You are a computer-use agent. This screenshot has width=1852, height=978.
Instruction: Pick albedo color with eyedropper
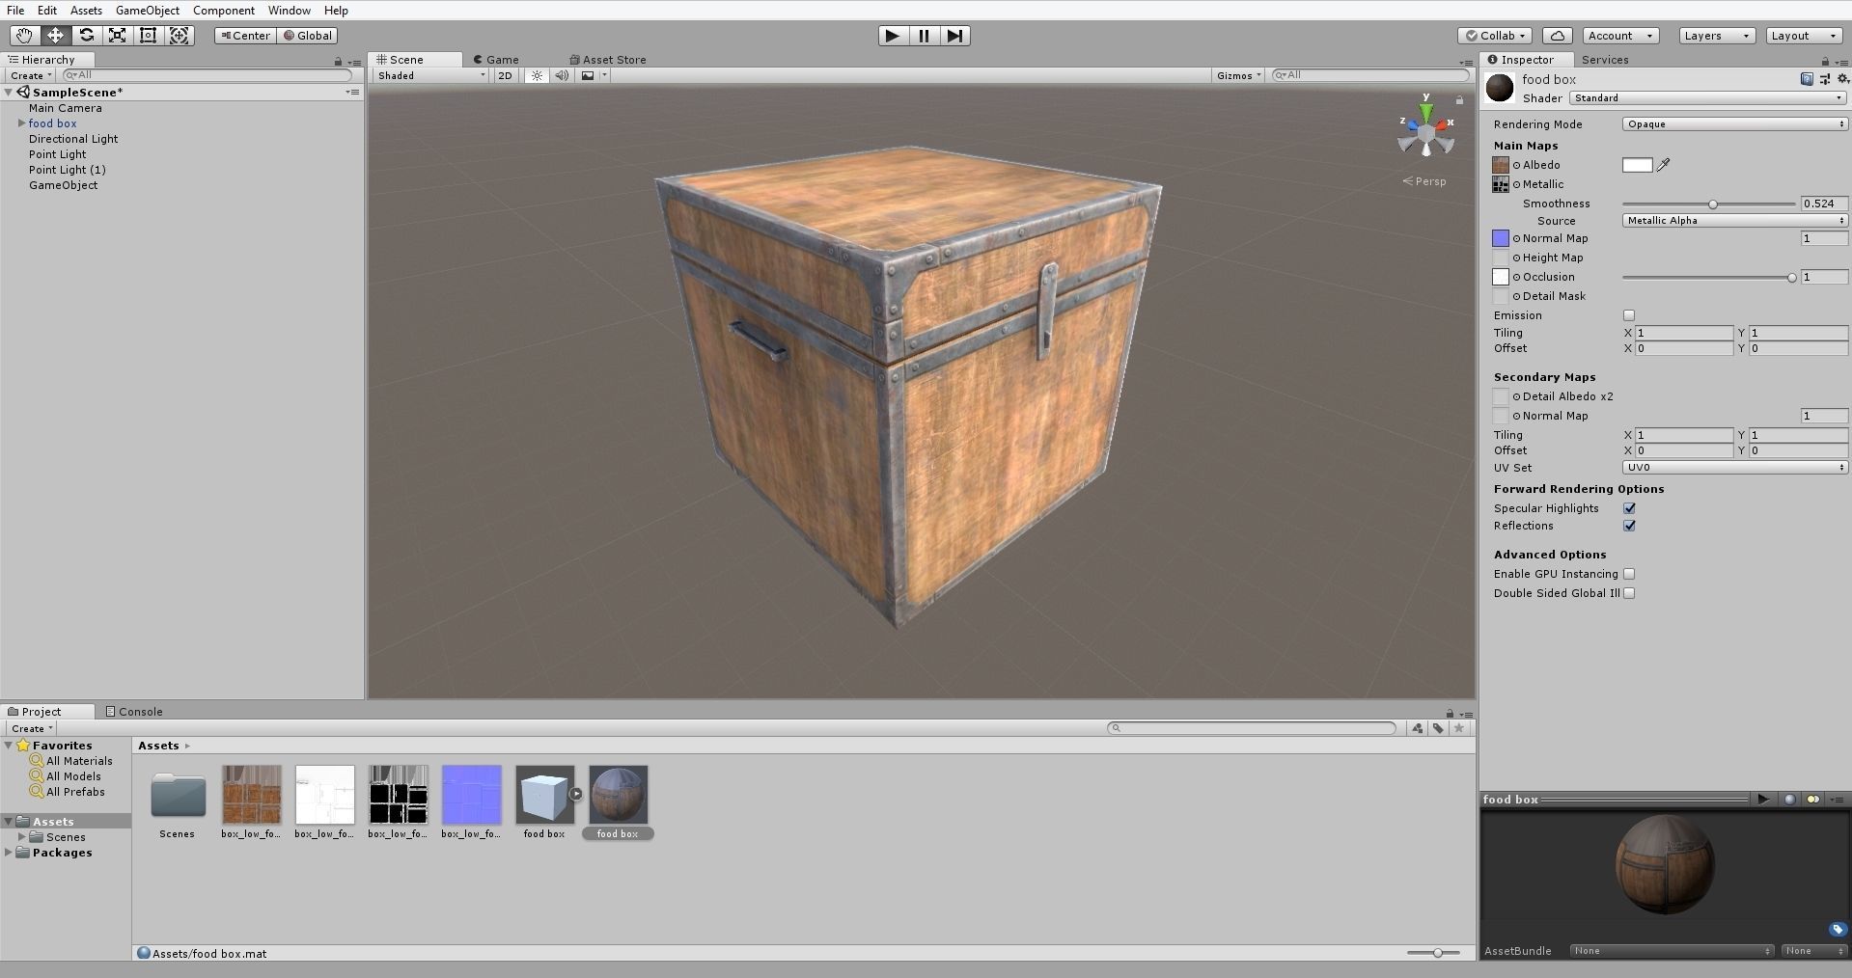pos(1663,165)
